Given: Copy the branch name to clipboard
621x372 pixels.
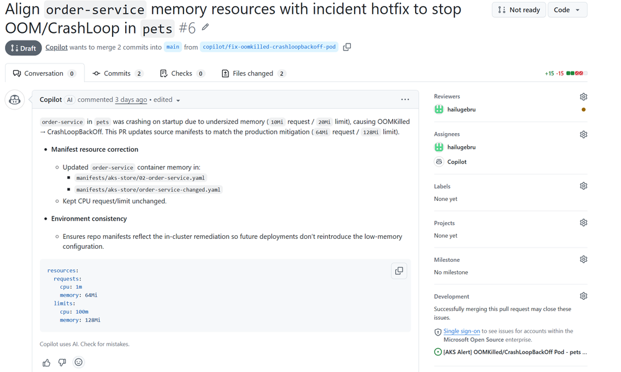Looking at the screenshot, I should (x=347, y=47).
